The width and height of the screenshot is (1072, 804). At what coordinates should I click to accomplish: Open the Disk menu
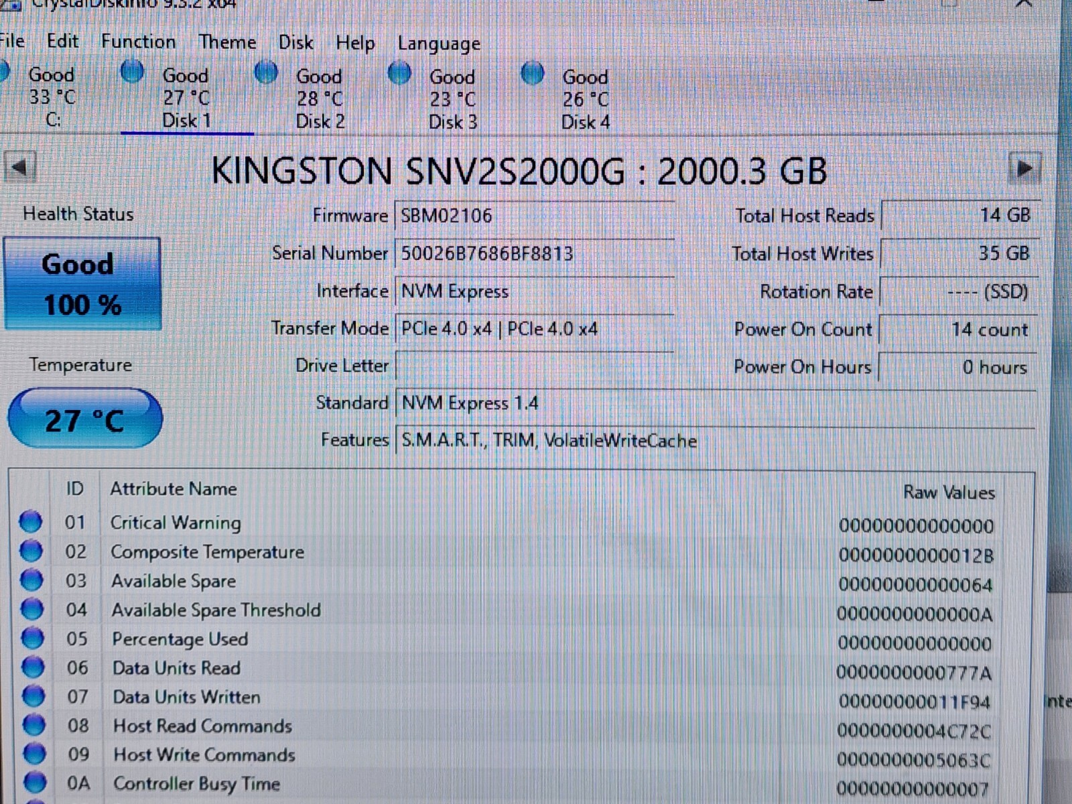point(296,43)
